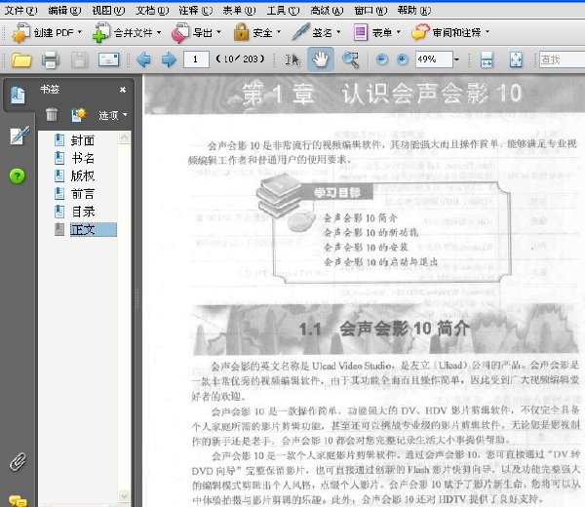
Task: Click the fit width scrolling icon
Action: [487, 59]
